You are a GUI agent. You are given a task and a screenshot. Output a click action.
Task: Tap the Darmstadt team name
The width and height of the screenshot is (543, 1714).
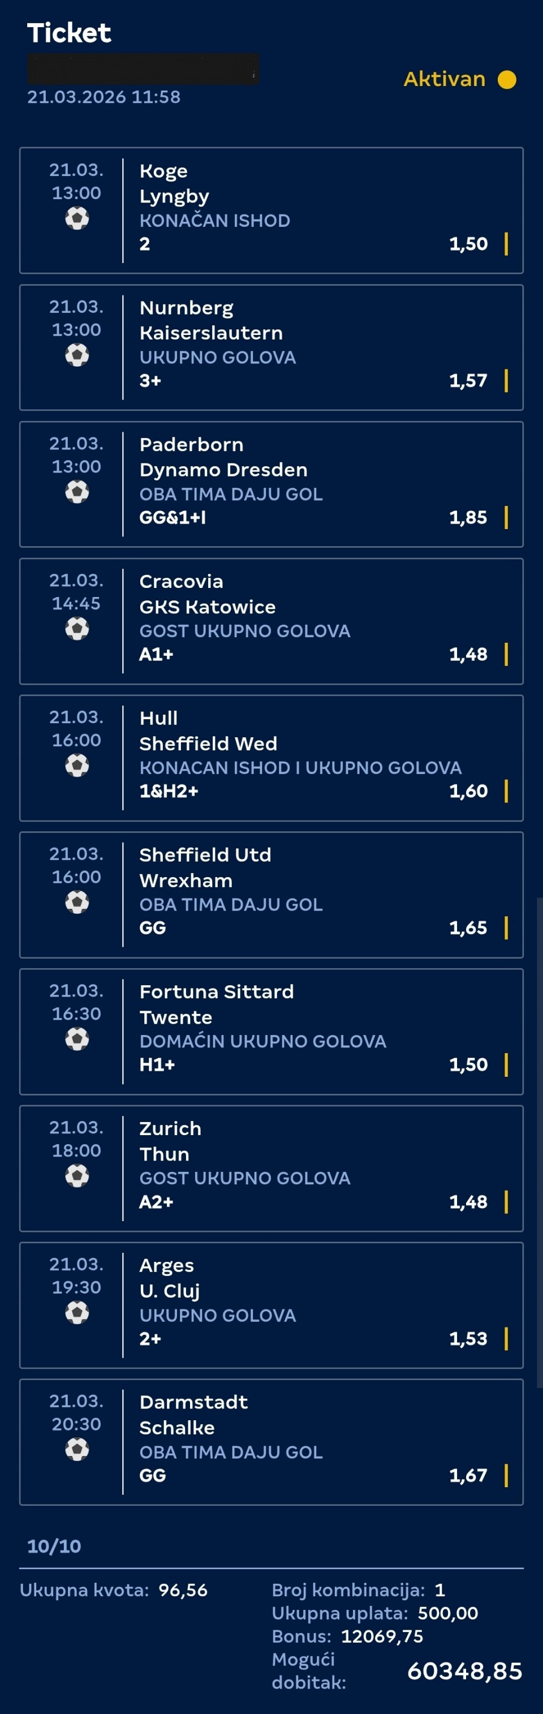[x=193, y=1403]
